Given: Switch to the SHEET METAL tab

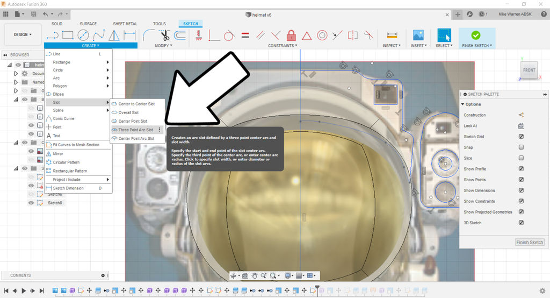Looking at the screenshot, I should tap(125, 24).
